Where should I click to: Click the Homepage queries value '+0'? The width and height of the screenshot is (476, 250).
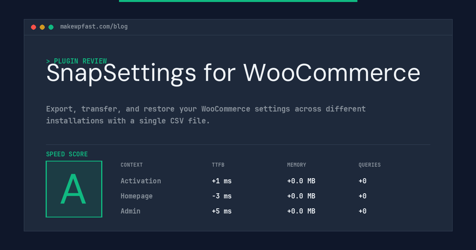363,196
